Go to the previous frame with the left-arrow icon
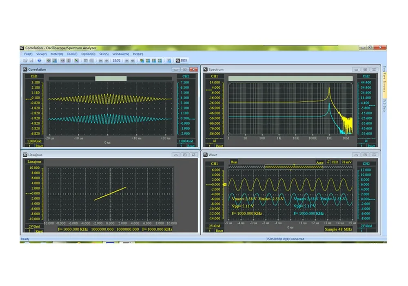This screenshot has width=408, height=286. pyautogui.click(x=106, y=60)
